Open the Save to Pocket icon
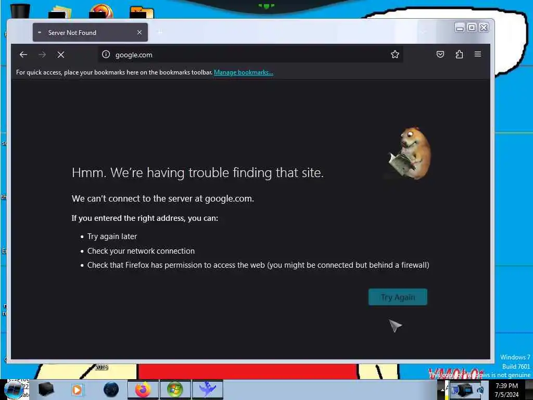 click(x=440, y=54)
